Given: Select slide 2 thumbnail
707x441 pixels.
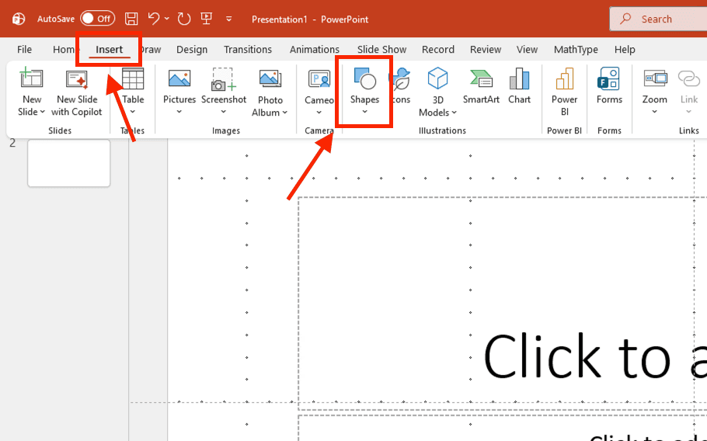Looking at the screenshot, I should [68, 162].
